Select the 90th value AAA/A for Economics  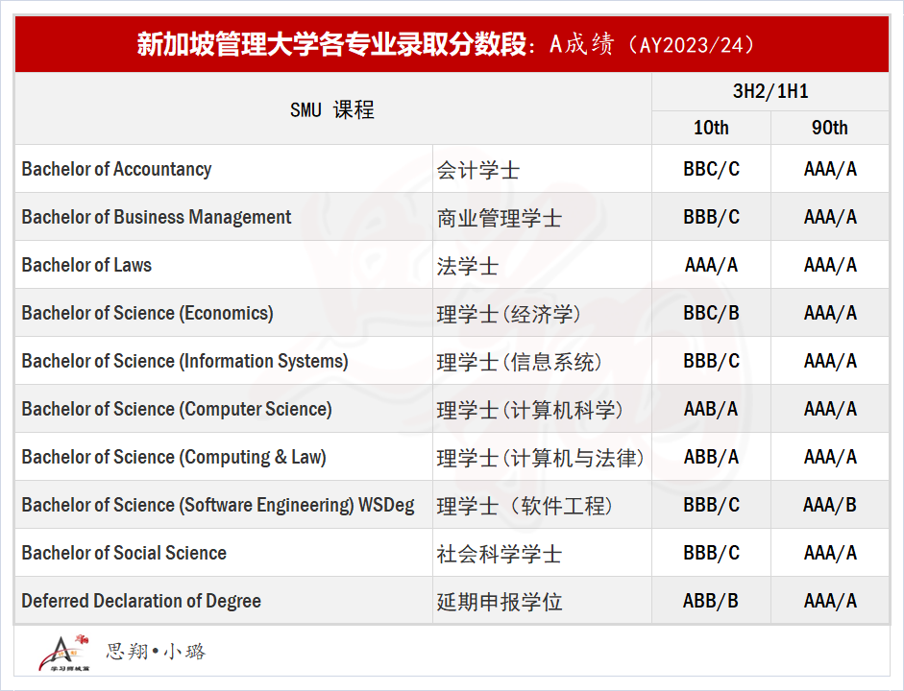click(830, 313)
